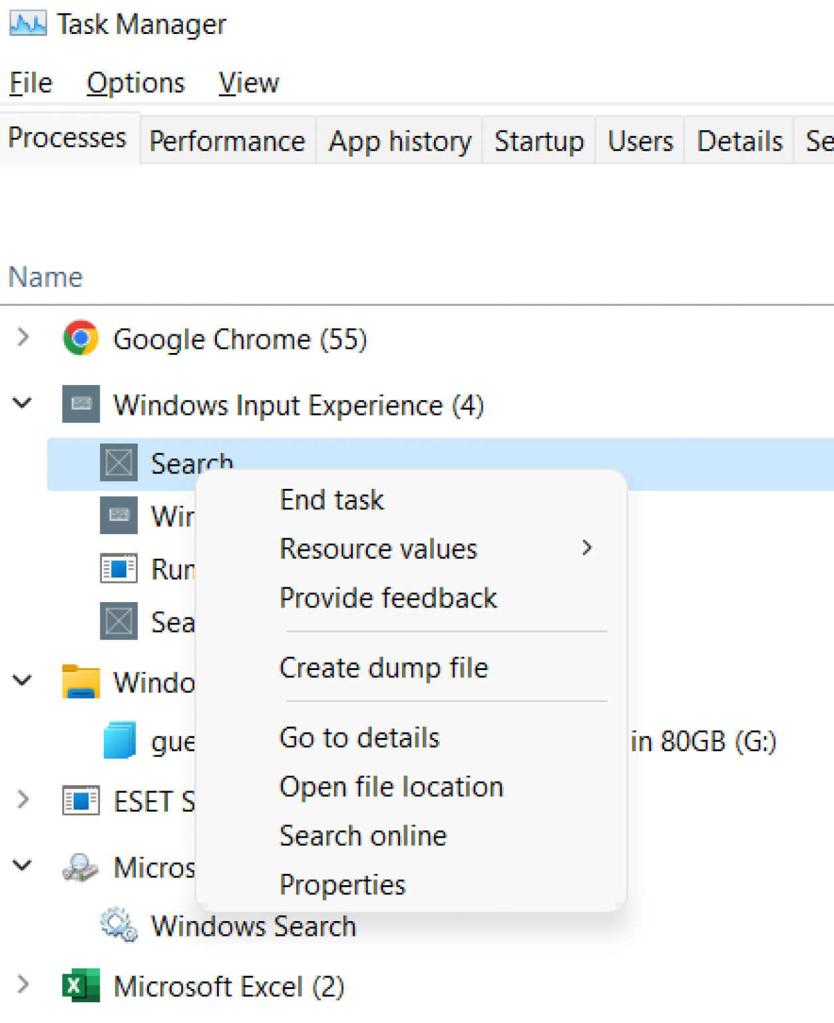Open the Options menu
Viewport: 834px width, 1023px height.
point(135,82)
